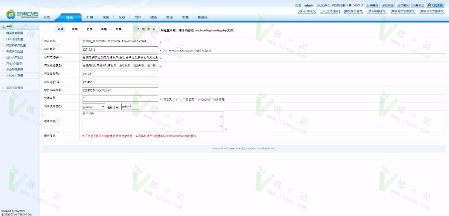This screenshot has height=216, width=449.
Task: Open 整合登录配置 in the sidebar
Action: coord(14,70)
